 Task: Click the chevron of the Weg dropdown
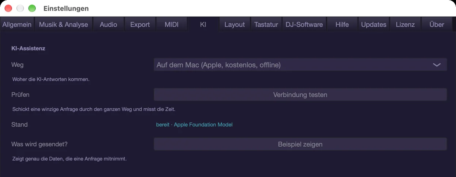pyautogui.click(x=437, y=65)
